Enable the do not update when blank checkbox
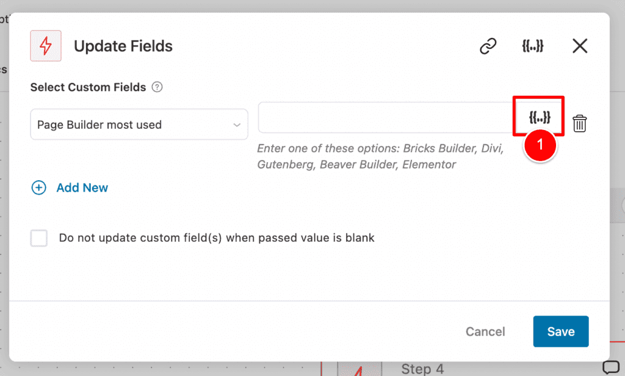 (39, 238)
